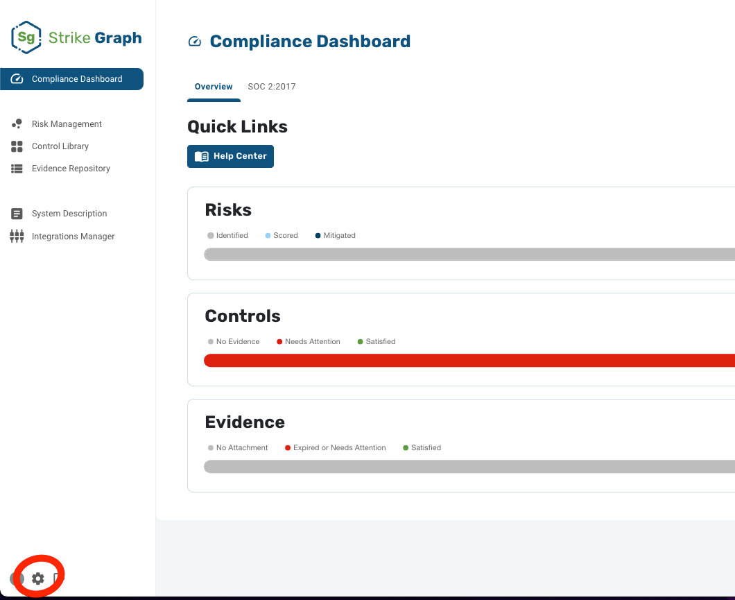This screenshot has height=600, width=735.
Task: Click the "Evidence" card heading
Action: pyautogui.click(x=245, y=422)
